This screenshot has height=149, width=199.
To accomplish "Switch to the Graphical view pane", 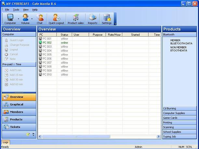I will click(x=19, y=105).
